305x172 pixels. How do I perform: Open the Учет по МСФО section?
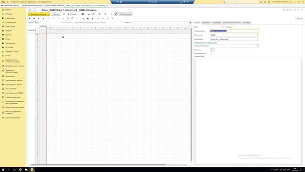[x=10, y=89]
